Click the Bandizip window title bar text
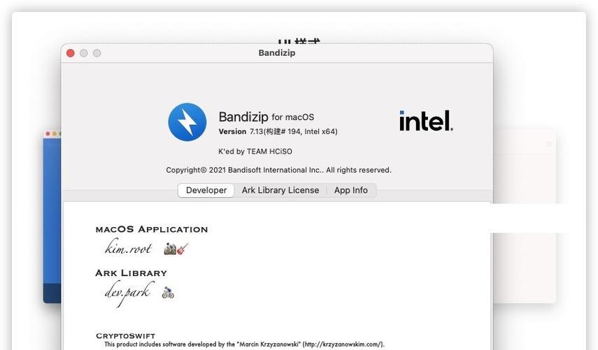Image resolution: width=598 pixels, height=350 pixels. (277, 53)
